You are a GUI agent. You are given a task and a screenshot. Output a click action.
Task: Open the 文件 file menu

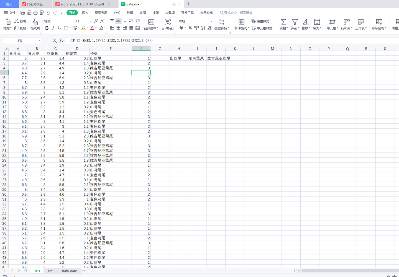(x=10, y=13)
